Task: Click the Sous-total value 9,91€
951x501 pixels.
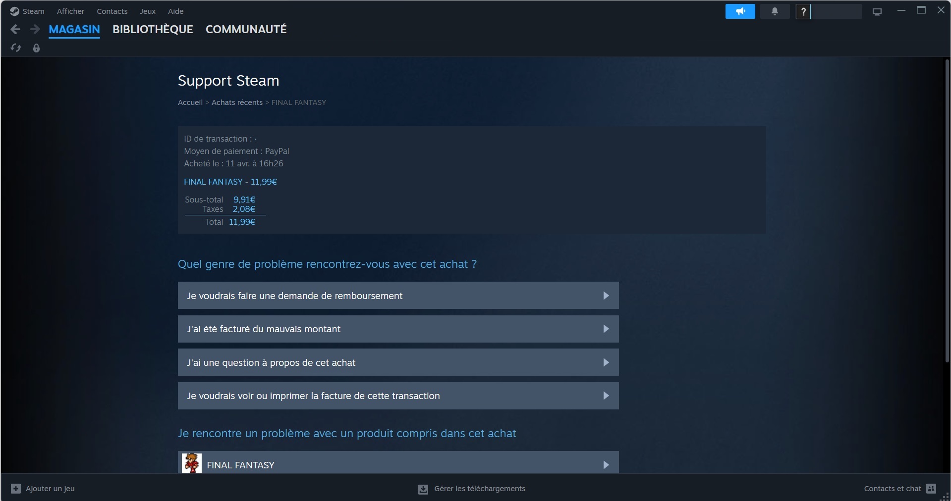Action: coord(244,200)
